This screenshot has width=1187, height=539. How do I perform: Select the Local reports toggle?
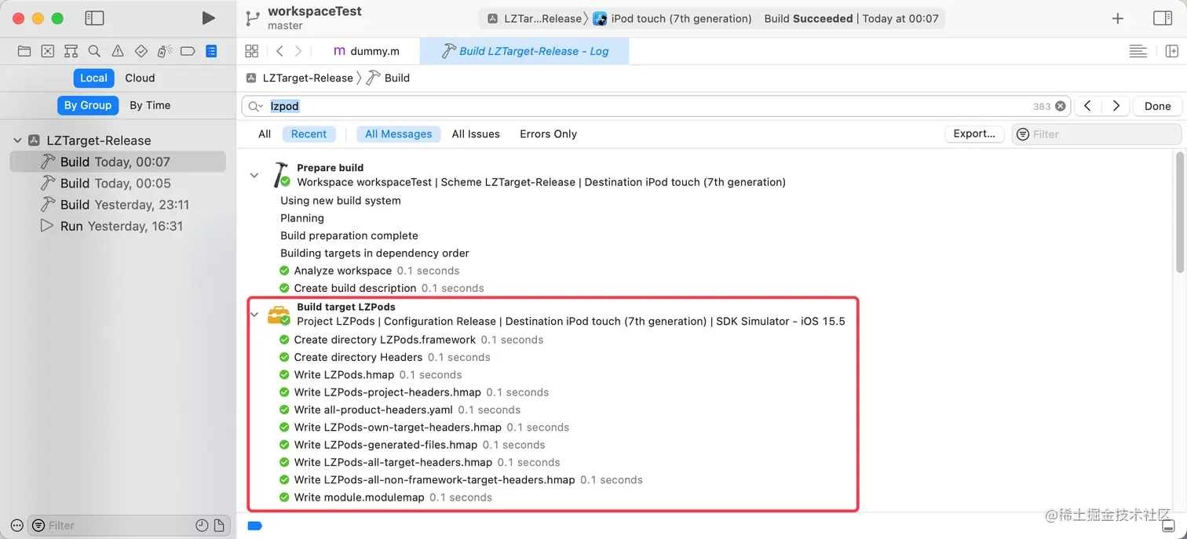click(93, 78)
